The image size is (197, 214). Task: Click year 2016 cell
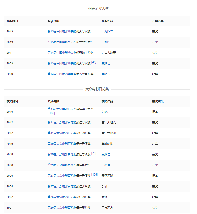coord(10,112)
